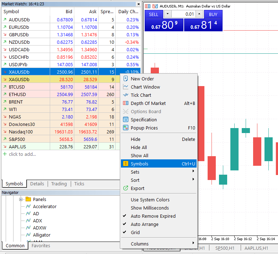278x254 pixels.
Task: Click the down arrow icon beside AAPL.US
Action: [5, 147]
